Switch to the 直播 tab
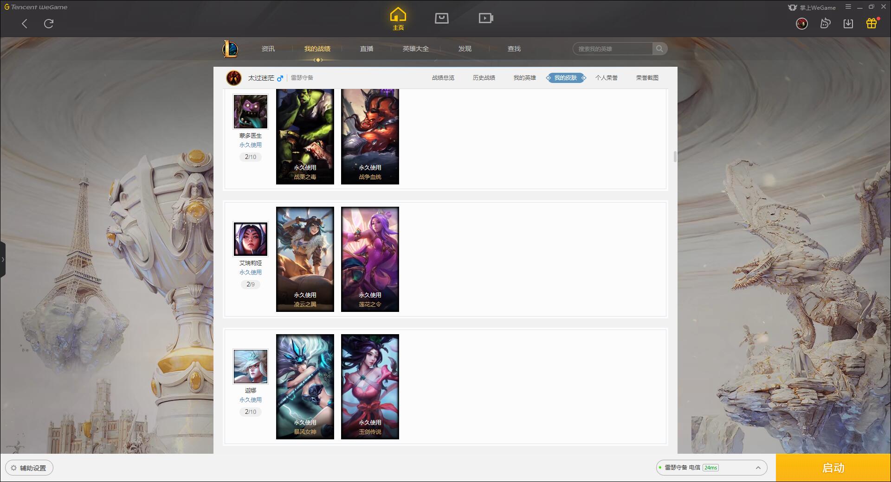This screenshot has width=891, height=482. coord(367,49)
